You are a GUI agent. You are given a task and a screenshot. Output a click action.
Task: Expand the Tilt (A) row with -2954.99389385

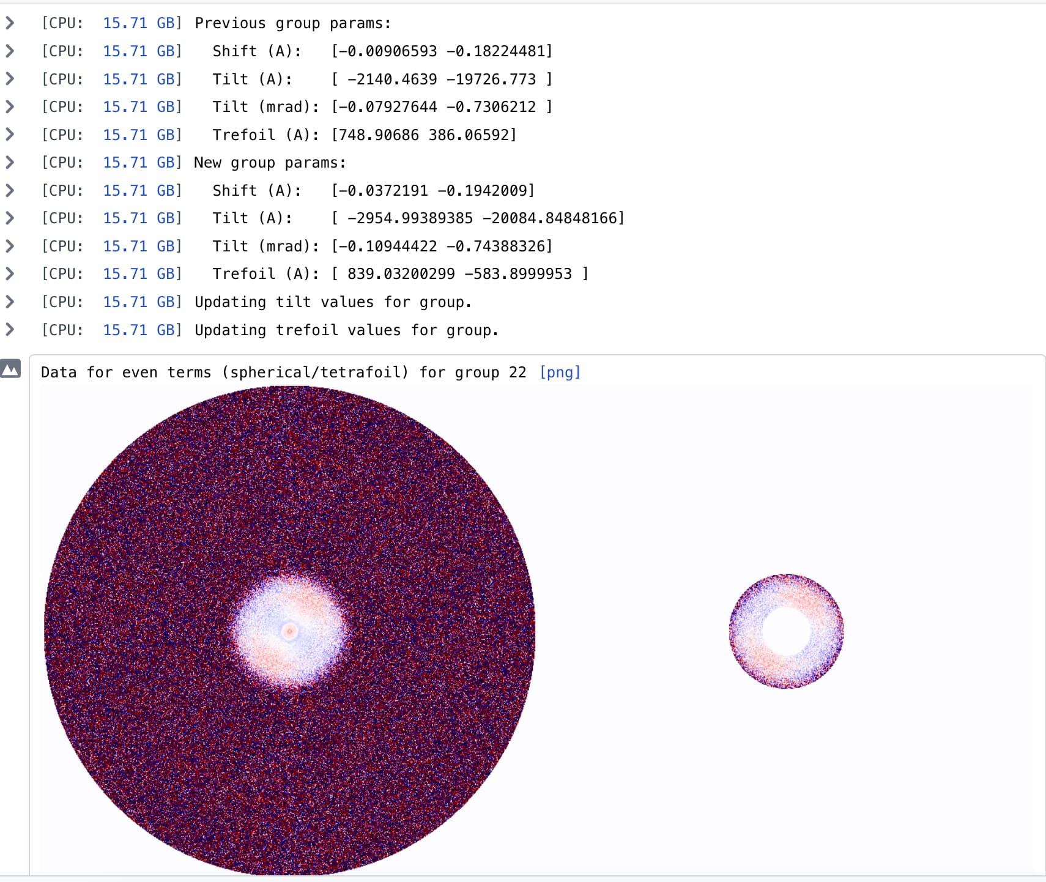[10, 218]
